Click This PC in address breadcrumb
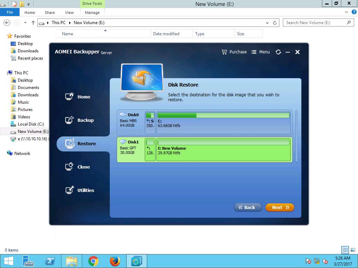This screenshot has height=268, width=358. 59,23
